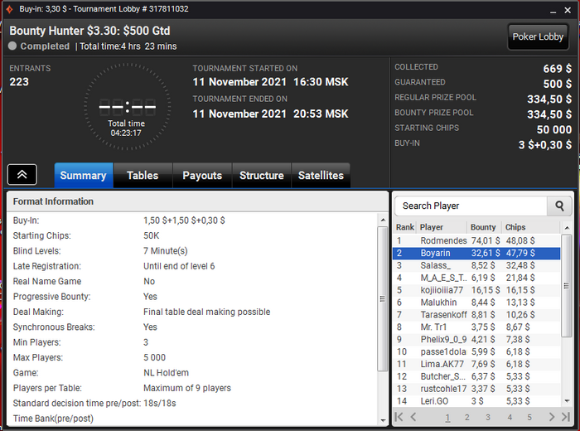Sort player list by Player column
Image resolution: width=580 pixels, height=431 pixels.
point(442,227)
